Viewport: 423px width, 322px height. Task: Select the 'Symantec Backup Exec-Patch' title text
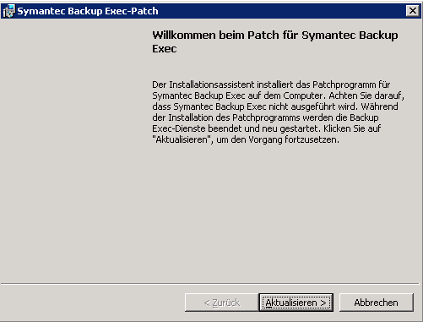pyautogui.click(x=88, y=11)
